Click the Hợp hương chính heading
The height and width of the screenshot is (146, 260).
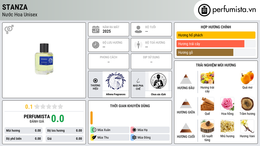[x=216, y=27]
